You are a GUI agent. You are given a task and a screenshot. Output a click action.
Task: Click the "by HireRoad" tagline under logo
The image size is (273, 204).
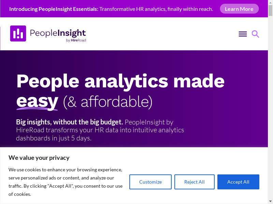tap(76, 40)
